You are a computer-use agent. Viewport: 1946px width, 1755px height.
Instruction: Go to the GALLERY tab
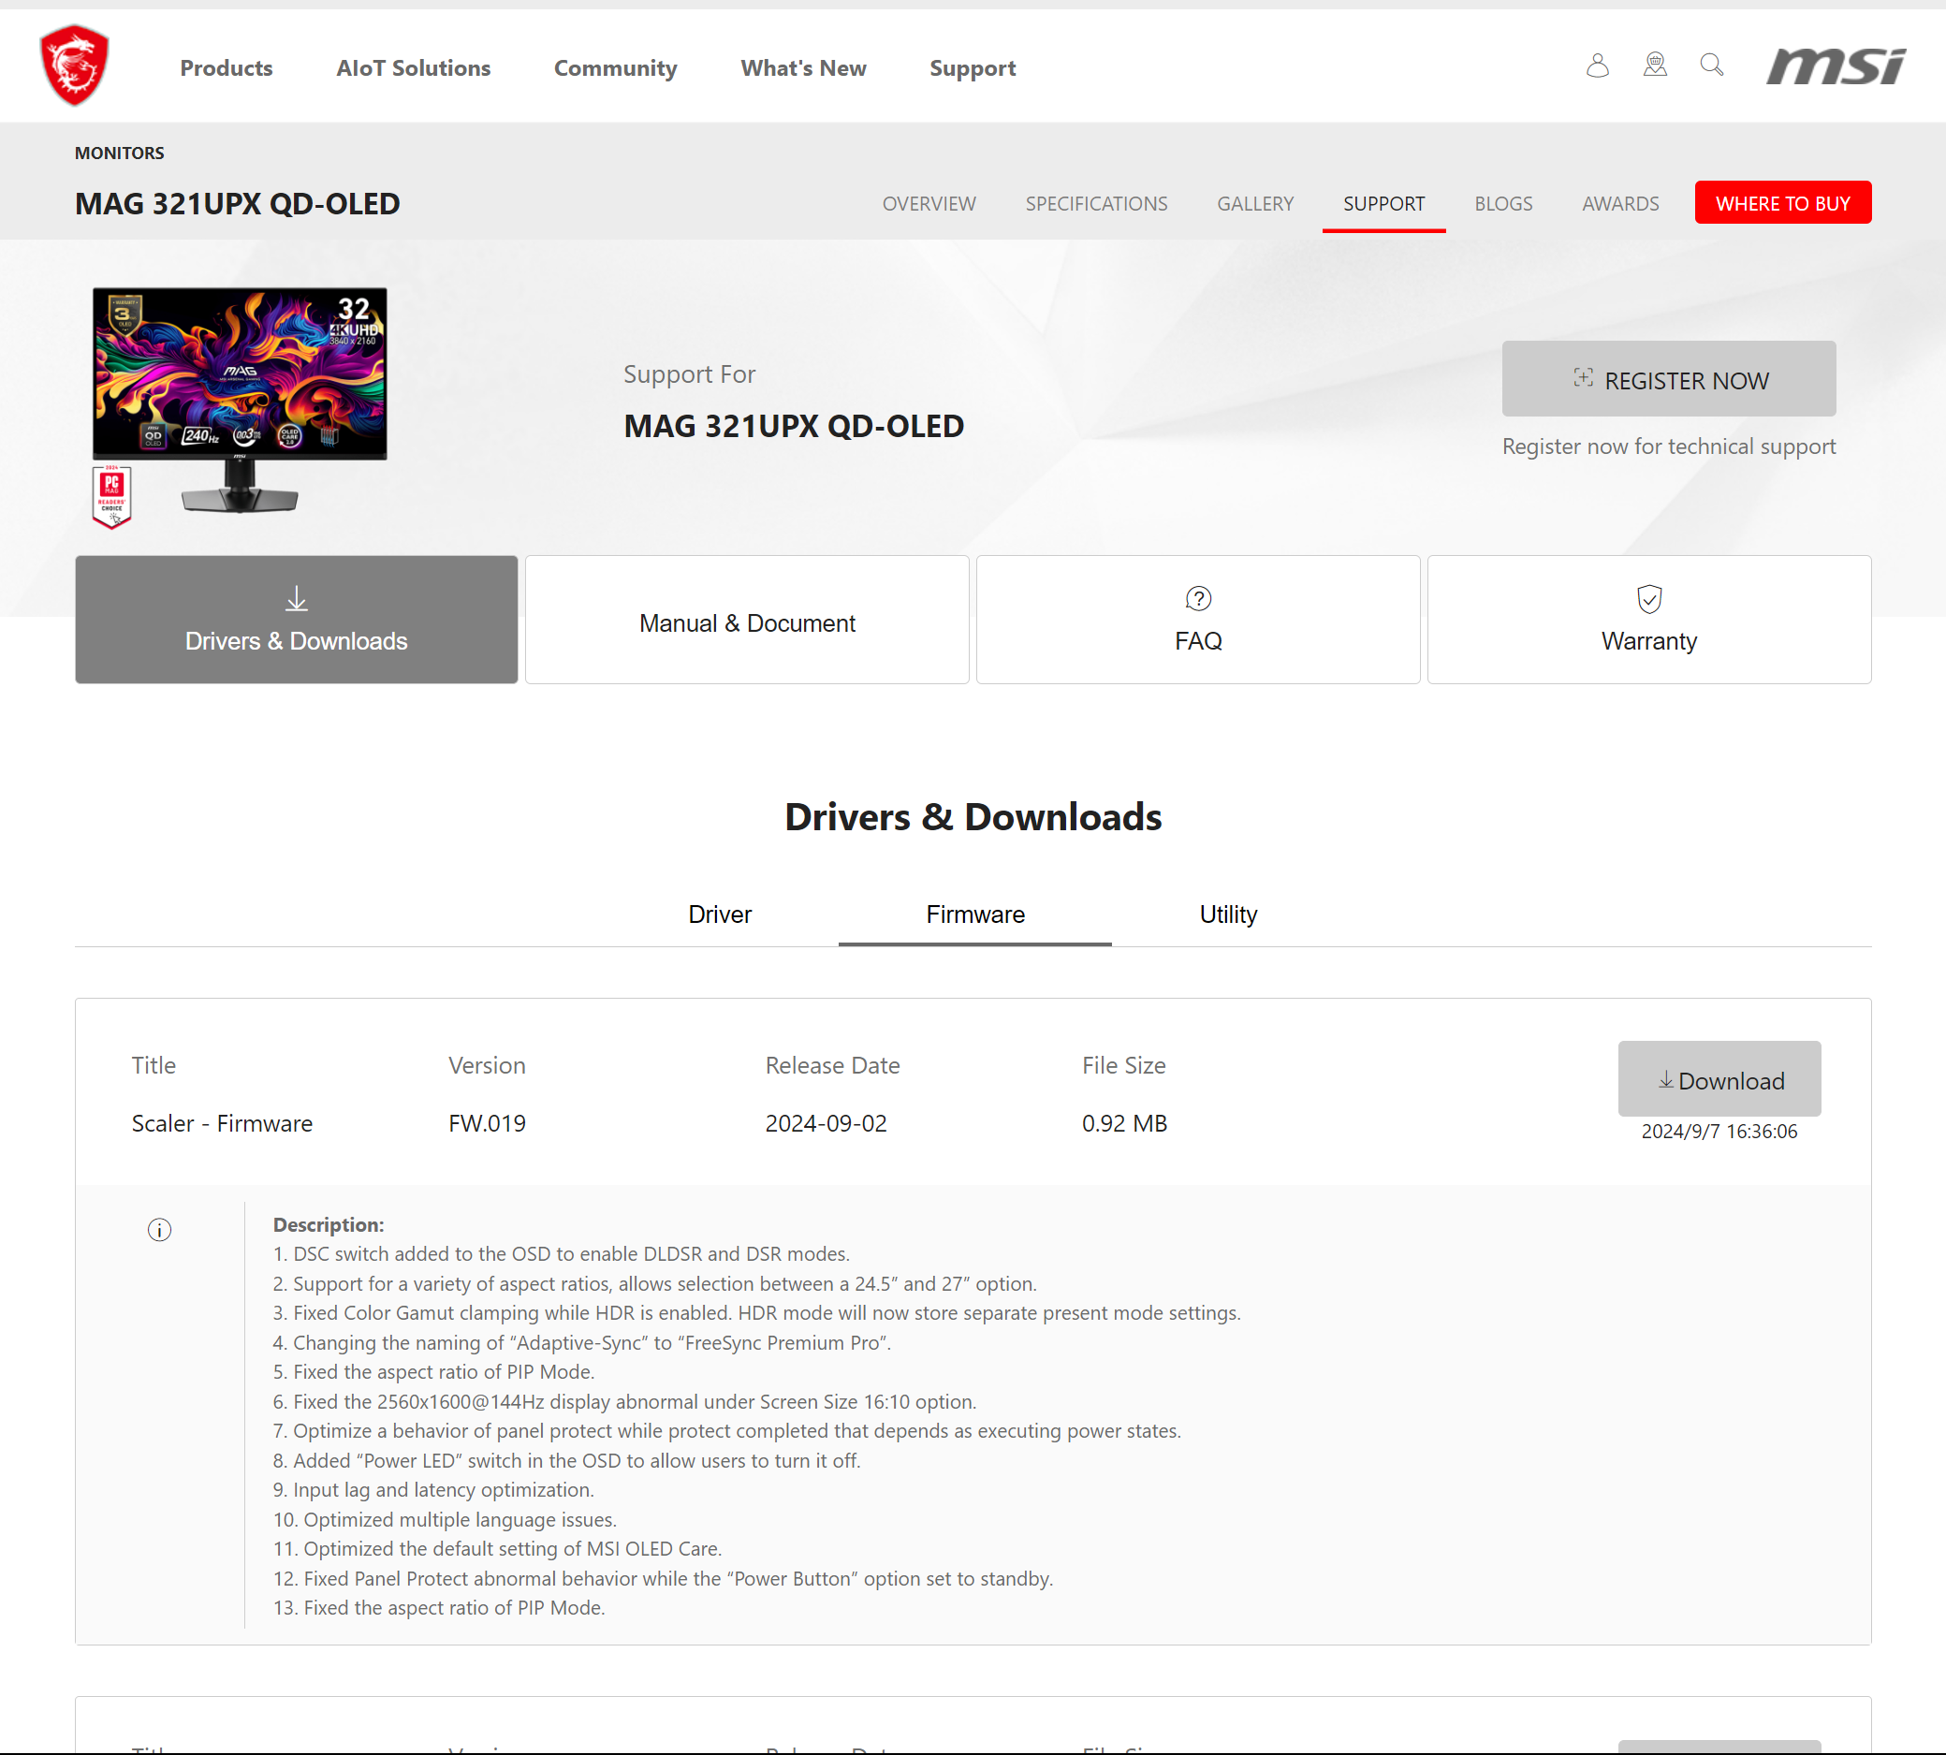[1254, 203]
